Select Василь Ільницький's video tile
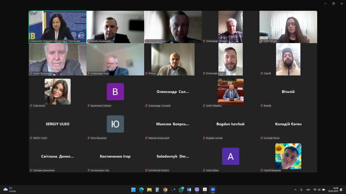Screen dimensions: 346x194 115,27
